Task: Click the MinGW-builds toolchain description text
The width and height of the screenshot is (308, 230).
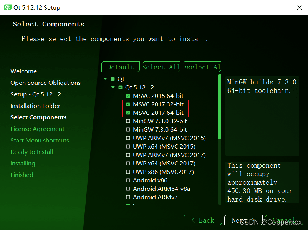Action: (x=262, y=86)
